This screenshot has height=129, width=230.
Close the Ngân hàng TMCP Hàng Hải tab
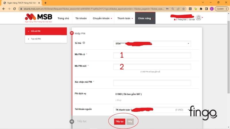[x=39, y=3]
